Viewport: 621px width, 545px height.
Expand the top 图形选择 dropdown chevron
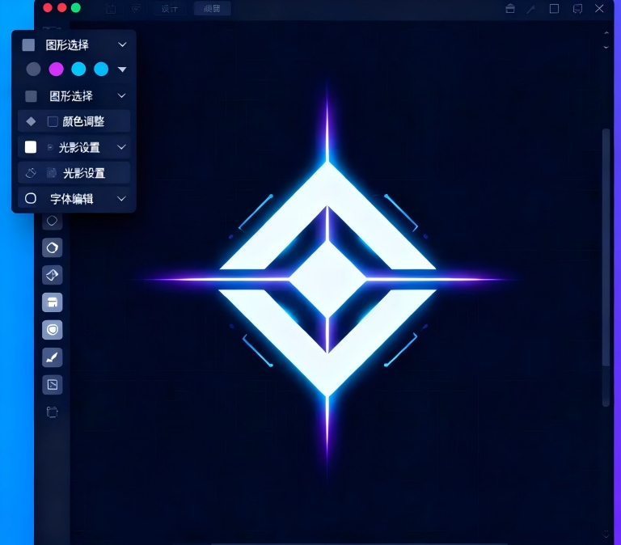click(122, 44)
